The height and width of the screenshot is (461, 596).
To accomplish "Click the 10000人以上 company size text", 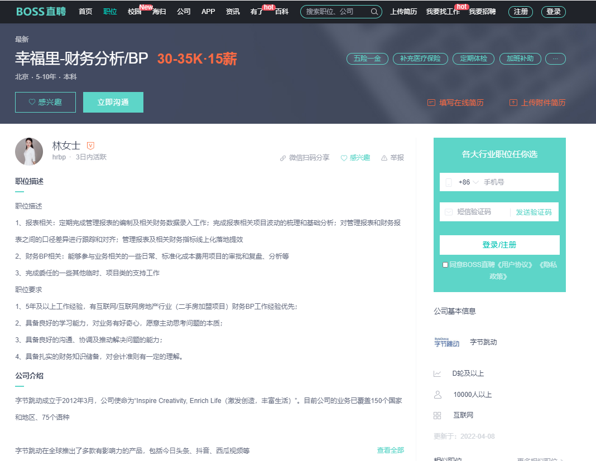I will 473,395.
